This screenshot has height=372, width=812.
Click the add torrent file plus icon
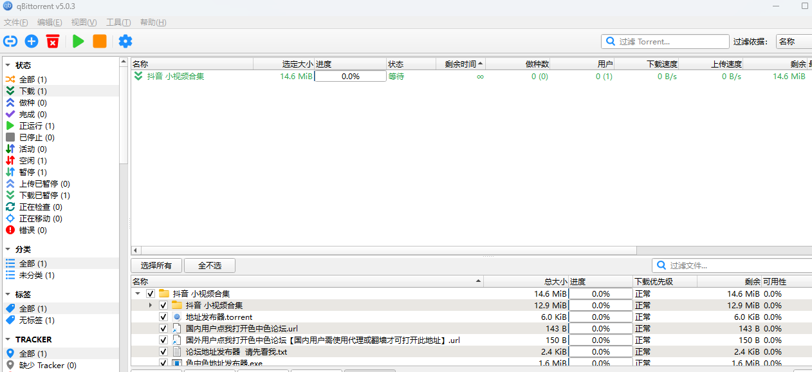32,41
